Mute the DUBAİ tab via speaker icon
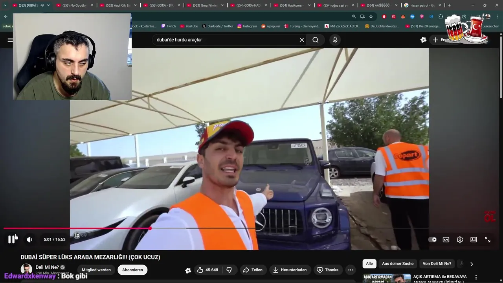The image size is (503, 283). (42, 5)
